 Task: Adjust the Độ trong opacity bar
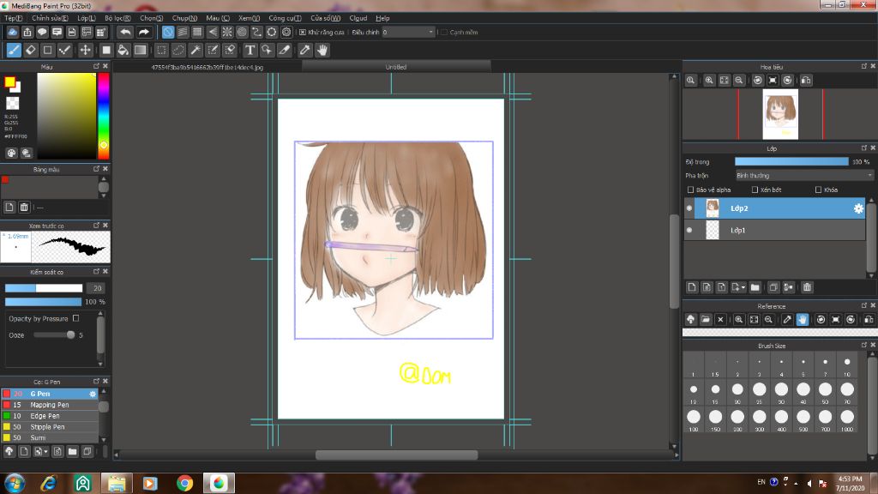click(x=791, y=161)
